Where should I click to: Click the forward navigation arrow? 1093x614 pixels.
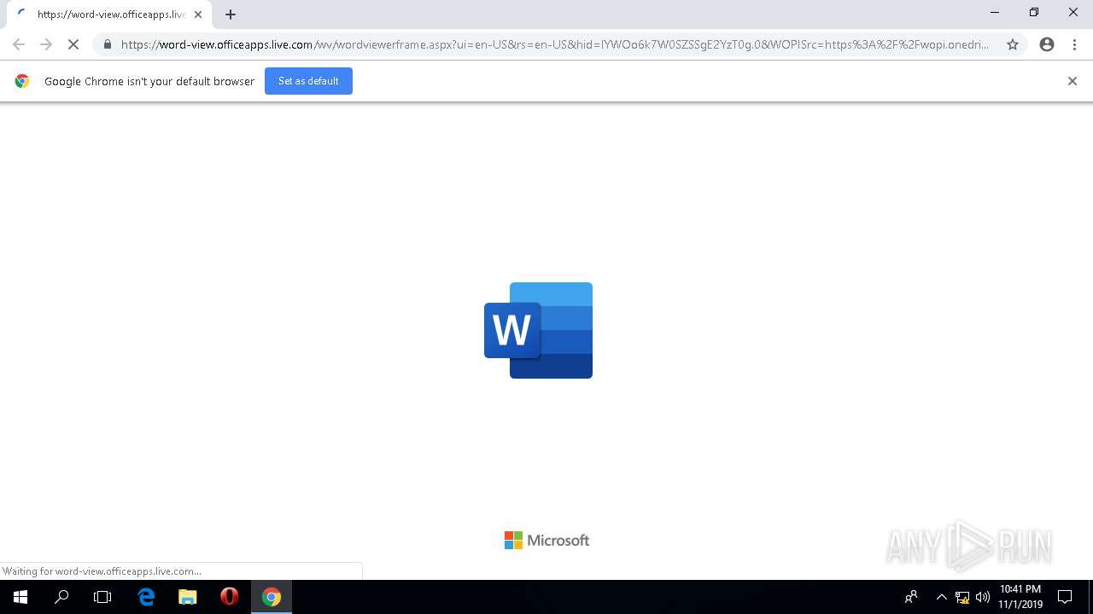[x=46, y=44]
